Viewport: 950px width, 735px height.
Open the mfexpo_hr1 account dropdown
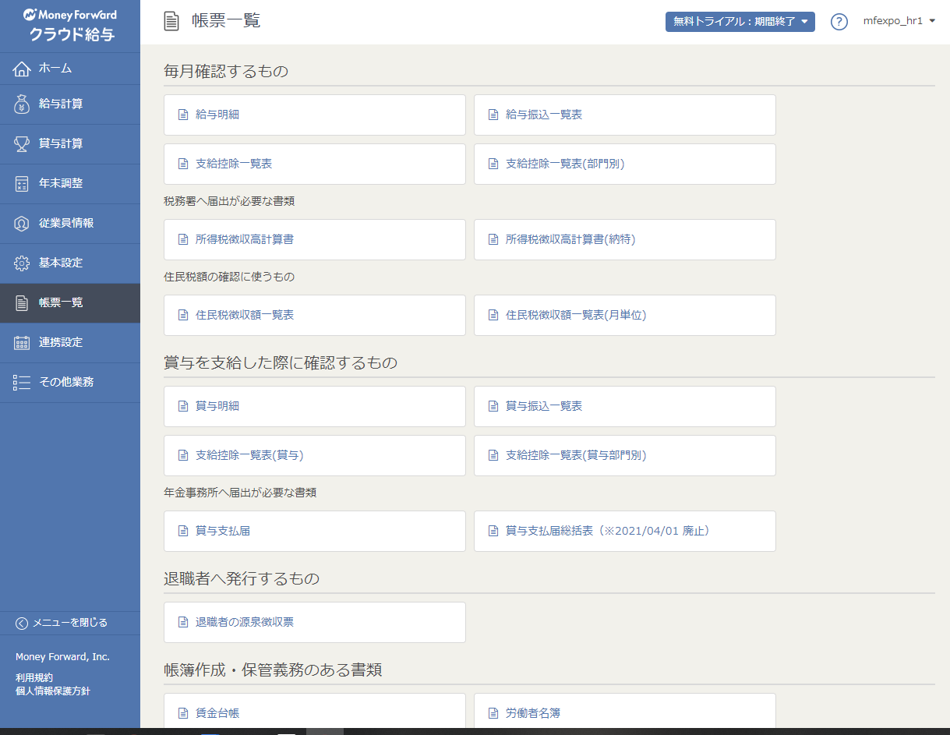(899, 21)
